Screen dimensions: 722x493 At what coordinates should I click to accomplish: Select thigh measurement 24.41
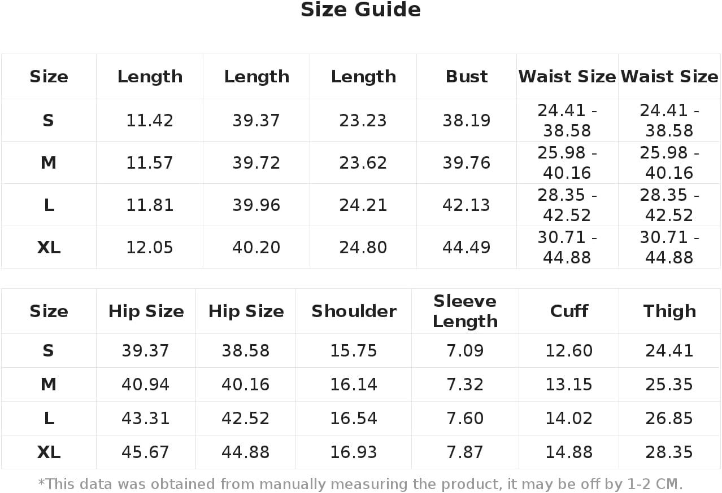tap(669, 351)
